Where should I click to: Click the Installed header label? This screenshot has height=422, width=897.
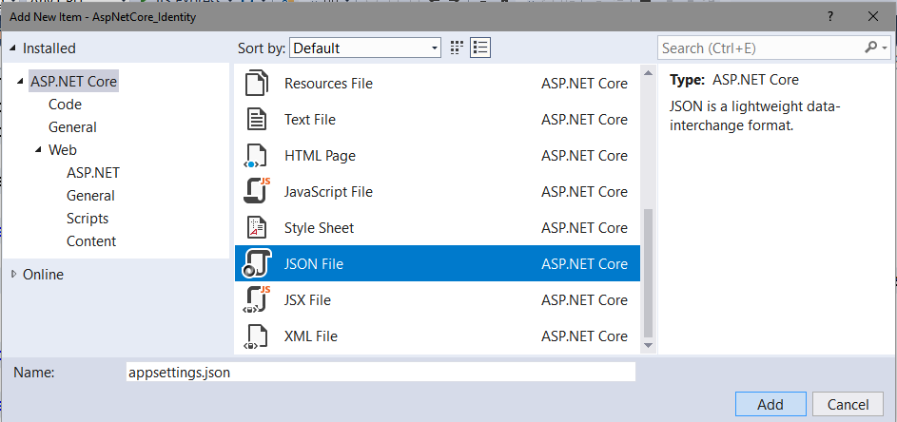tap(49, 48)
